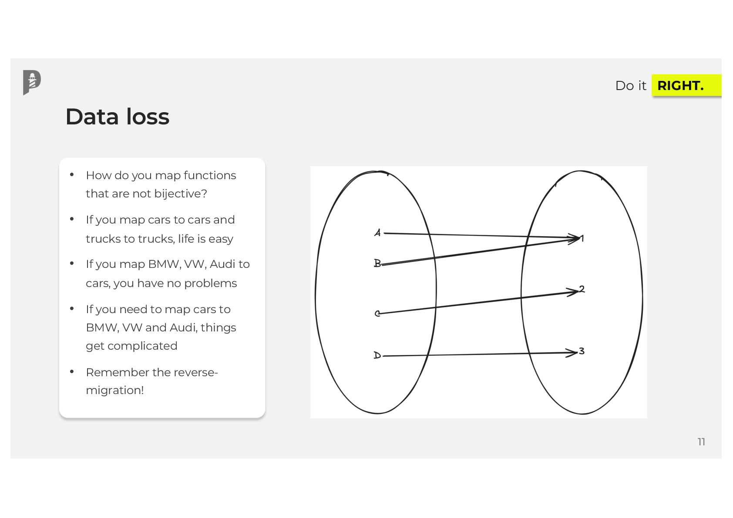Click the 'BMW, VW, Audi to cars' bullet
The height and width of the screenshot is (518, 733).
pyautogui.click(x=168, y=274)
